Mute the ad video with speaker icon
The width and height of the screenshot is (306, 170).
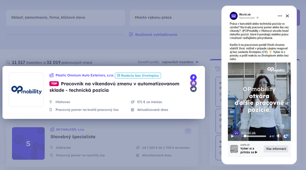pos(279,136)
